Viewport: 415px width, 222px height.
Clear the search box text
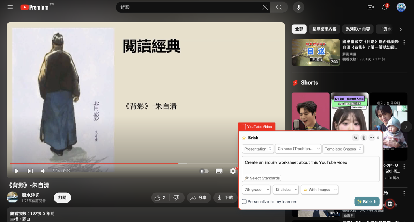[265, 7]
